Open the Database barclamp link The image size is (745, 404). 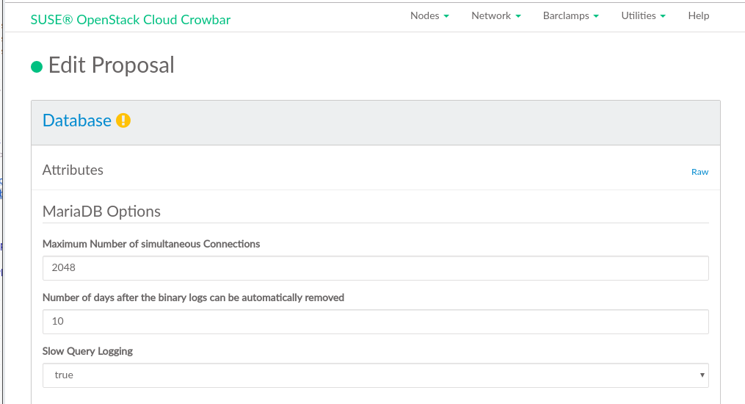click(x=77, y=120)
